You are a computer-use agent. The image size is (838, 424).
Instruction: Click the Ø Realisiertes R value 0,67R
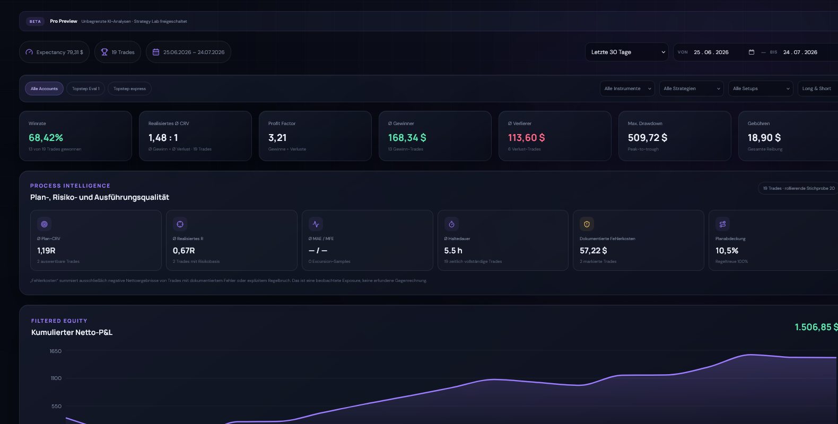pos(184,251)
